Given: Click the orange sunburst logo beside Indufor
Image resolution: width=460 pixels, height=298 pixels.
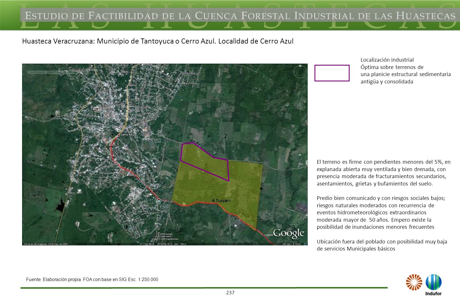Looking at the screenshot, I should [414, 282].
